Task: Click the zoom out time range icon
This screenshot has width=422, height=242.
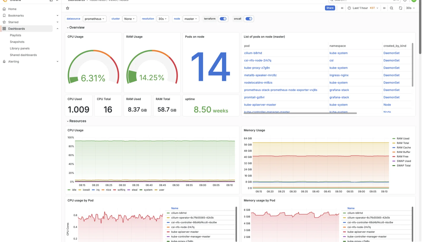Action: 391,8
